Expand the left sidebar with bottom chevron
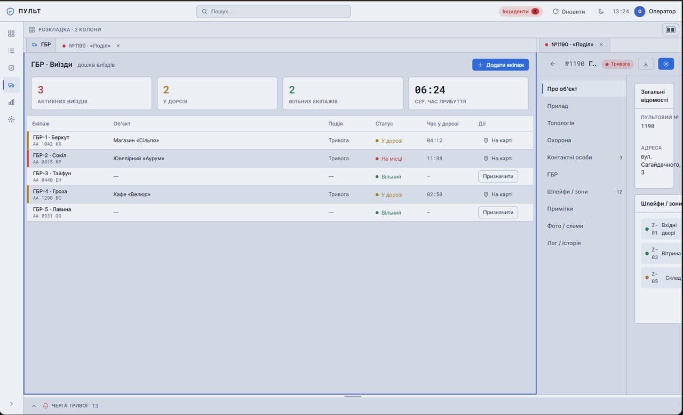Viewport: 683px width, 415px height. [x=11, y=404]
